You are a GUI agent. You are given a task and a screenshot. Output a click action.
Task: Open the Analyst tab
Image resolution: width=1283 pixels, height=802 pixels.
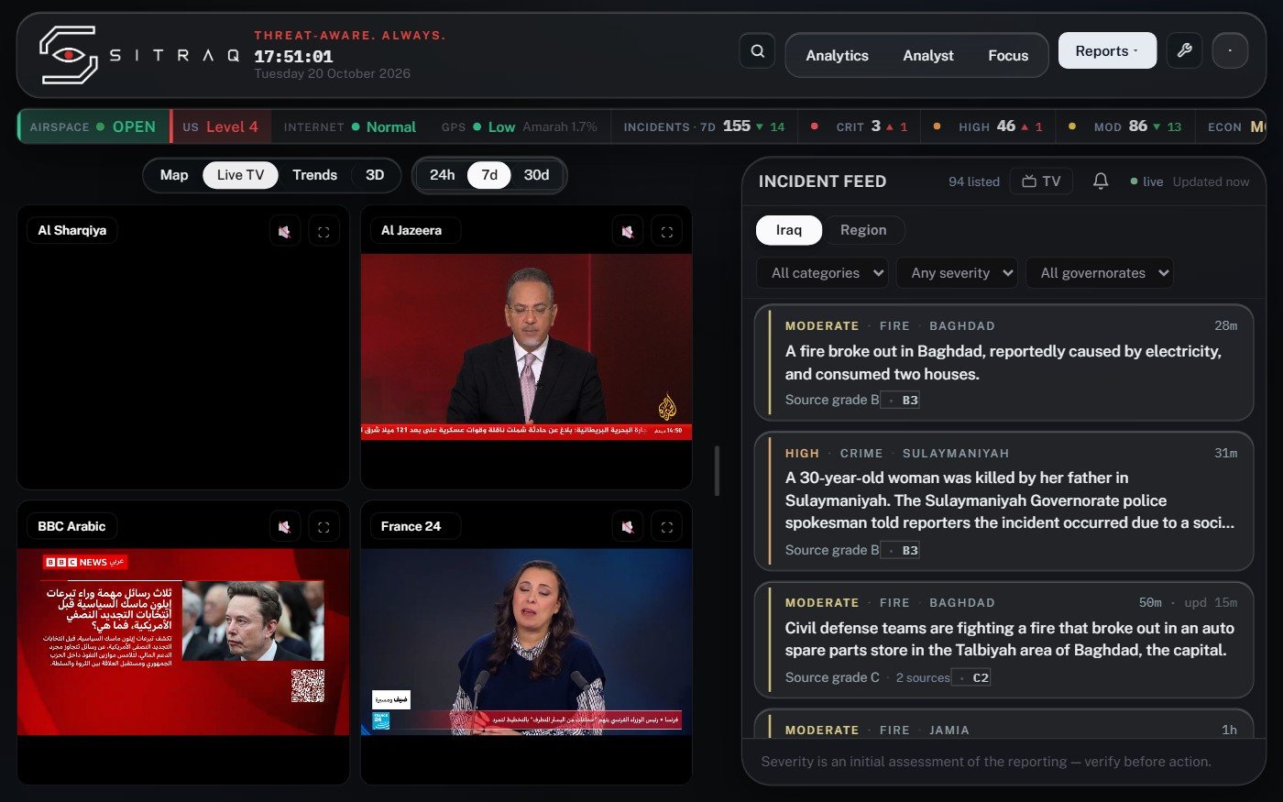[928, 56]
